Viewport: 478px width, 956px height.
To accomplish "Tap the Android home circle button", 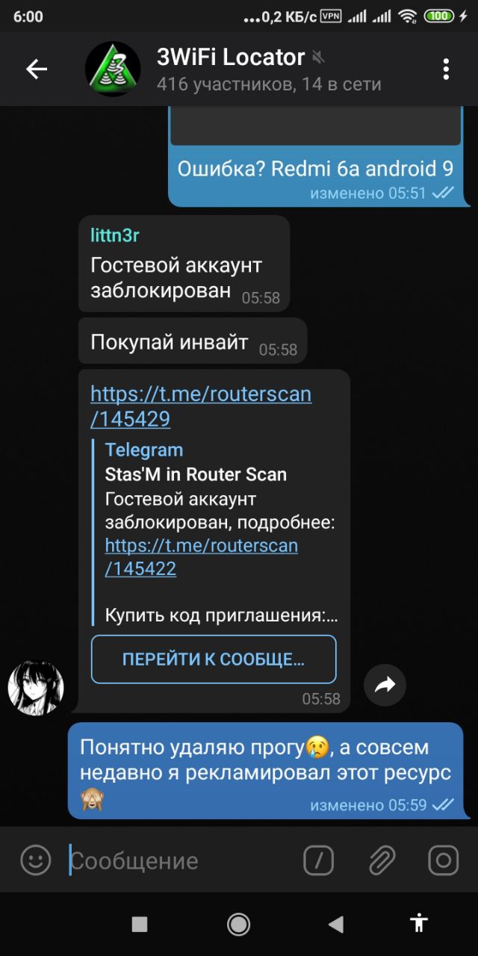I will tap(238, 924).
